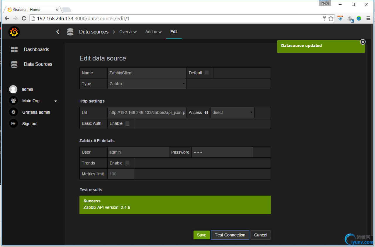
Task: Open Data Sources from the sidebar
Action: pyautogui.click(x=38, y=64)
